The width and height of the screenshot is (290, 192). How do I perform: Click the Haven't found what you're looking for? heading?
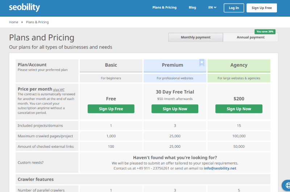[x=175, y=158]
